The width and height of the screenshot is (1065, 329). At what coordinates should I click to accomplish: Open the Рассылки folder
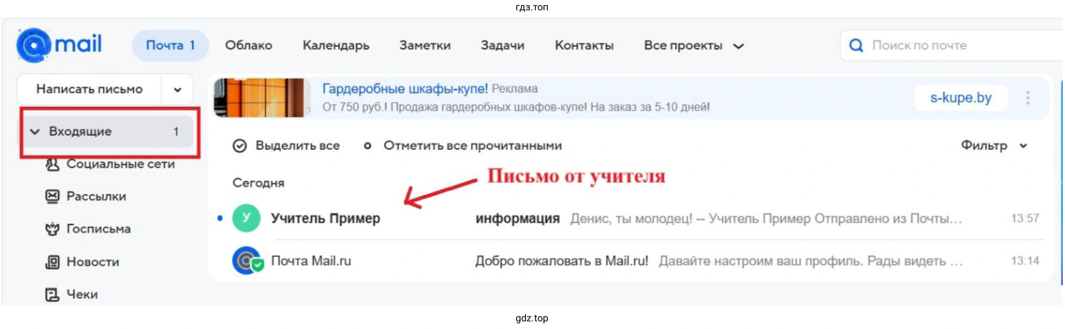[x=96, y=196]
